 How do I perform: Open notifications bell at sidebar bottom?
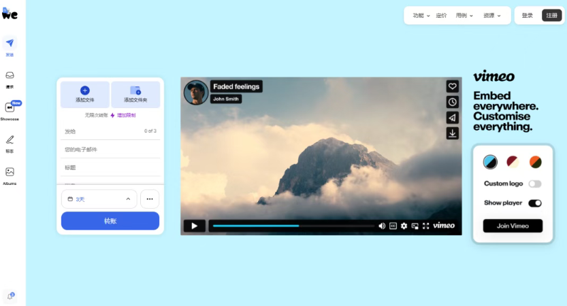(10, 296)
